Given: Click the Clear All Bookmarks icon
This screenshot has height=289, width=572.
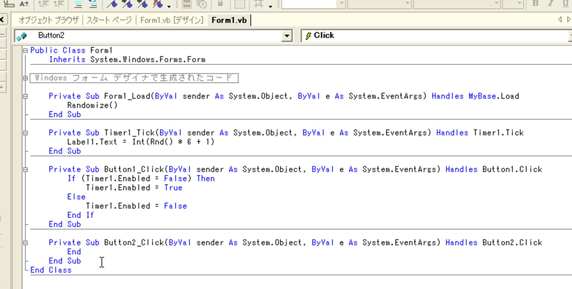Looking at the screenshot, I should 158,4.
